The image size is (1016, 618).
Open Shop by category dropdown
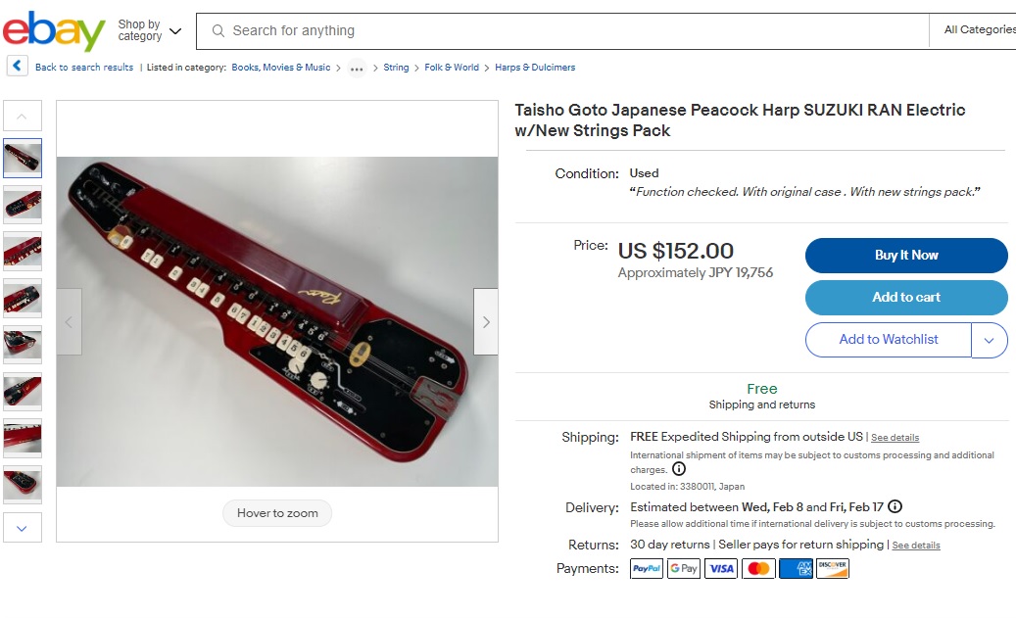[150, 30]
